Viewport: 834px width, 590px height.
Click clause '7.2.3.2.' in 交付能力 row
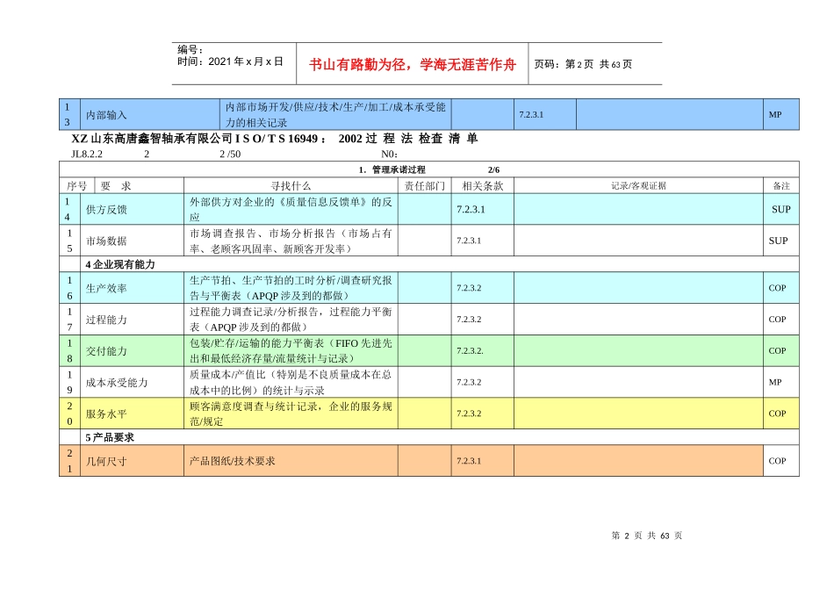[x=470, y=350]
